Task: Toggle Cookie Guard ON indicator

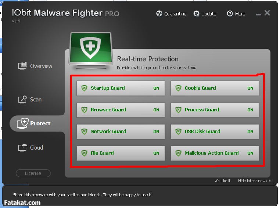Action: [250, 88]
